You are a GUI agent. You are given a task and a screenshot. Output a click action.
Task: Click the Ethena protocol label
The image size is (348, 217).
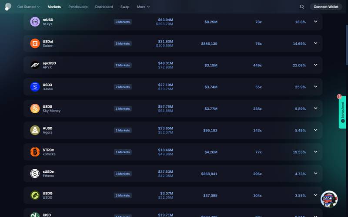click(x=48, y=176)
